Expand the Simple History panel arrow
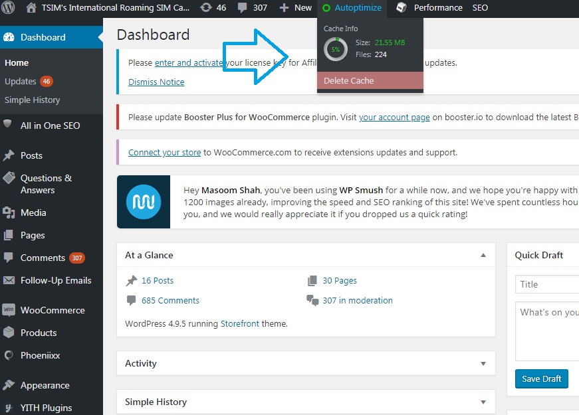The height and width of the screenshot is (415, 579). tap(483, 402)
